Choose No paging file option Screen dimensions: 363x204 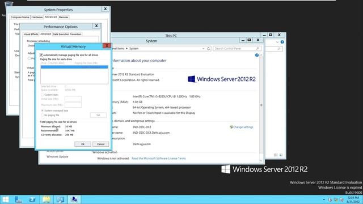[43, 115]
